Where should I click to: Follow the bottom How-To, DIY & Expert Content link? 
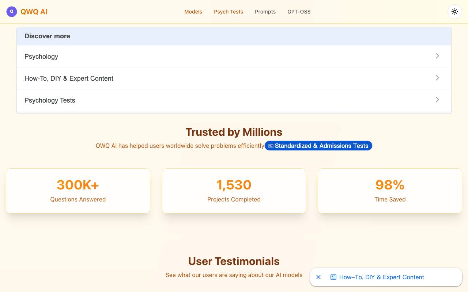click(x=382, y=277)
